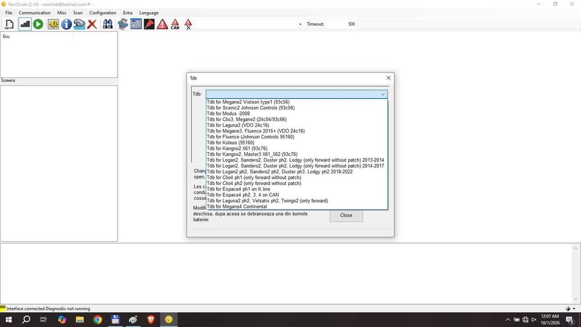Start diagnostic with green play button
Screen dimensions: 581x327
38,24
